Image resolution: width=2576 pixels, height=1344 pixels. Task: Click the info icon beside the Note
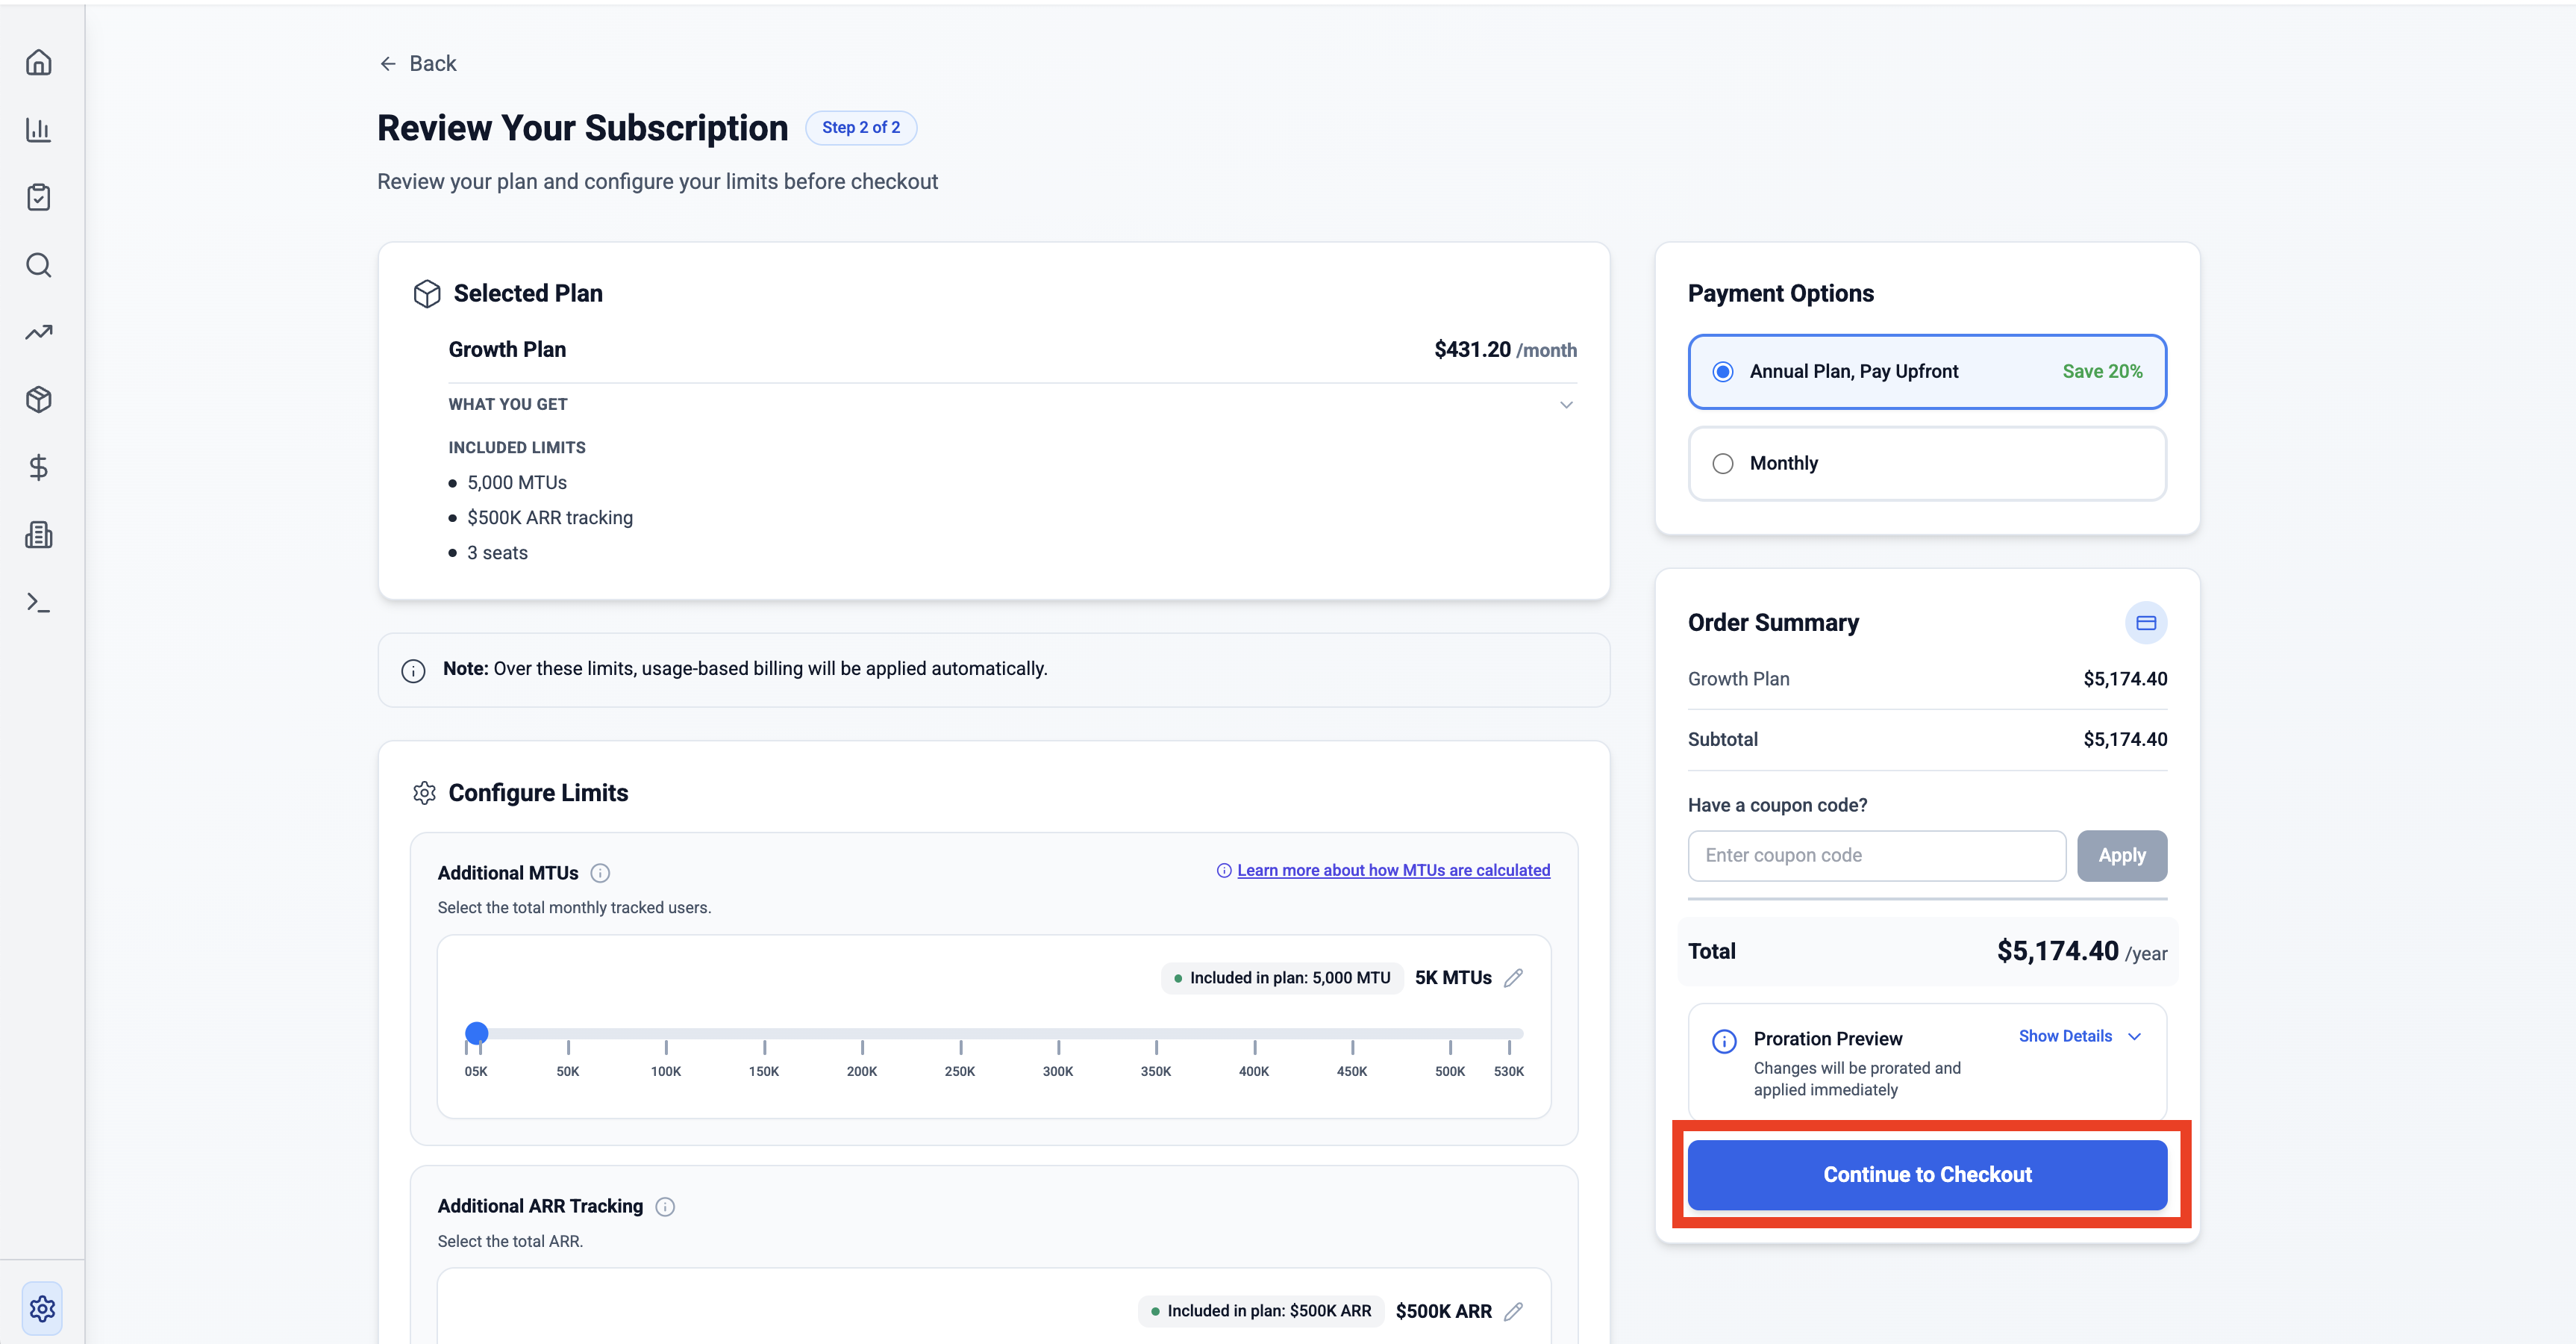coord(413,671)
